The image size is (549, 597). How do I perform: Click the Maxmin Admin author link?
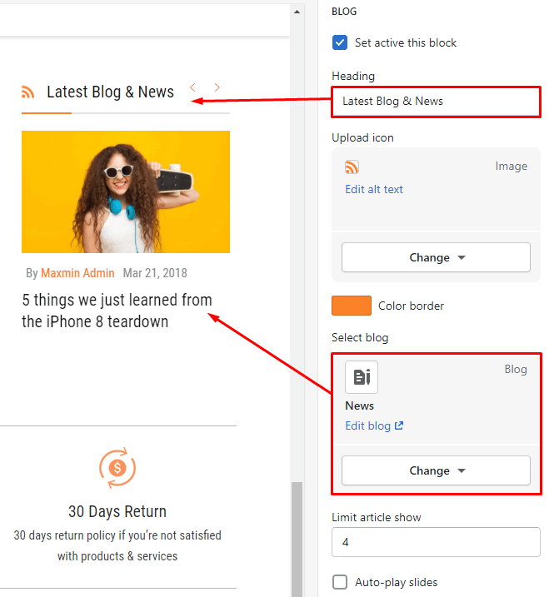(78, 273)
